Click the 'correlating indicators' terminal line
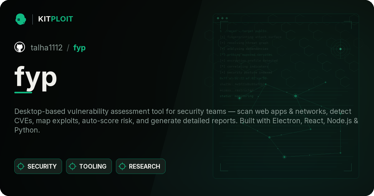This screenshot has width=374, height=196. point(244,67)
